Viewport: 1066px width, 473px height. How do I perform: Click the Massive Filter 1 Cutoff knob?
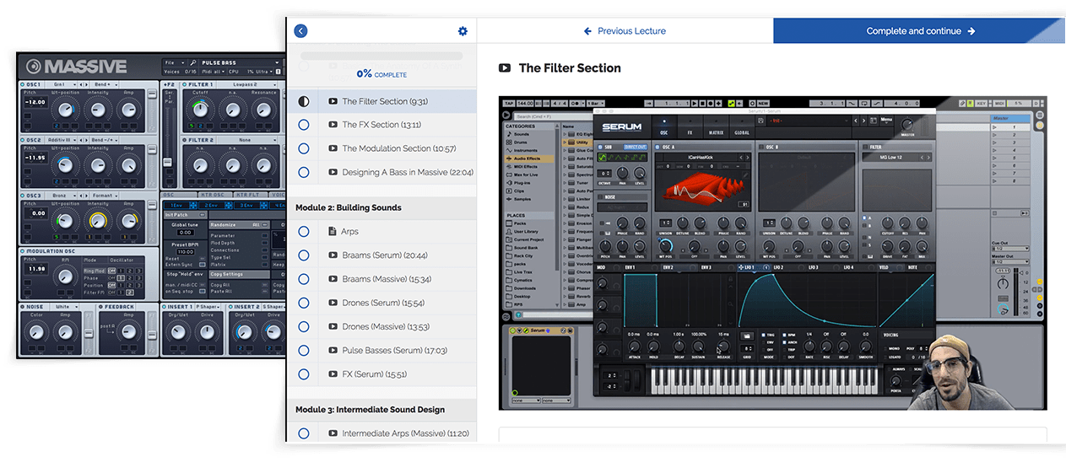(199, 110)
